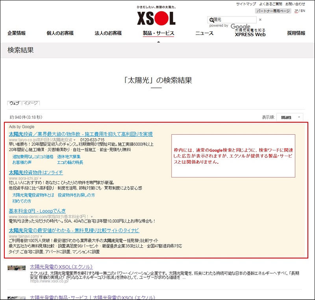This screenshot has width=315, height=300.
Task: Click the 約 940 件 result count text
Action: (x=26, y=117)
